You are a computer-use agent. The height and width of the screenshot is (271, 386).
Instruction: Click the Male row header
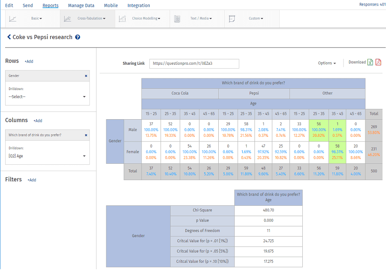click(x=133, y=130)
